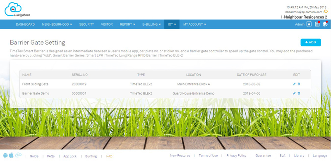Delete Barrier Gate Demo with trash icon

click(x=299, y=93)
